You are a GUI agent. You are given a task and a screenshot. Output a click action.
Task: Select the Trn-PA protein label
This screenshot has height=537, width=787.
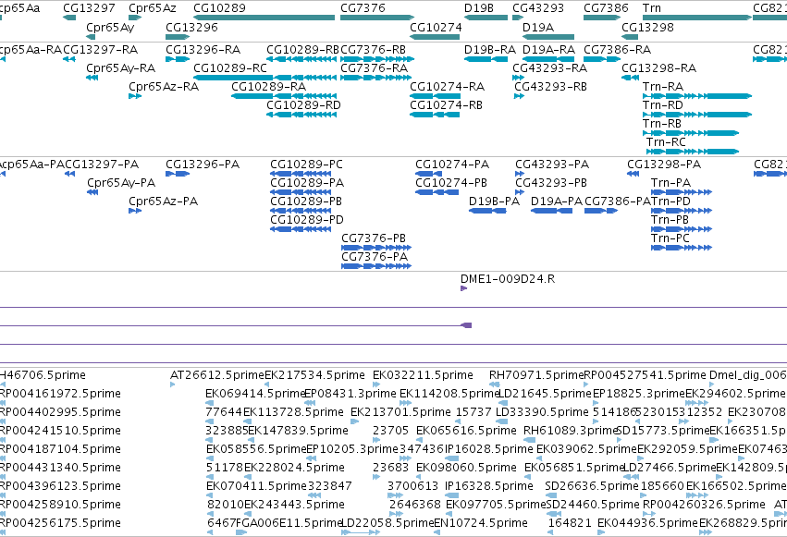(670, 183)
